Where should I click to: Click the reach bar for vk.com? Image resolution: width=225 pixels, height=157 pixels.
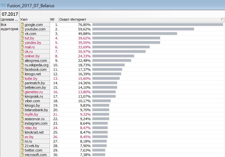134,34
